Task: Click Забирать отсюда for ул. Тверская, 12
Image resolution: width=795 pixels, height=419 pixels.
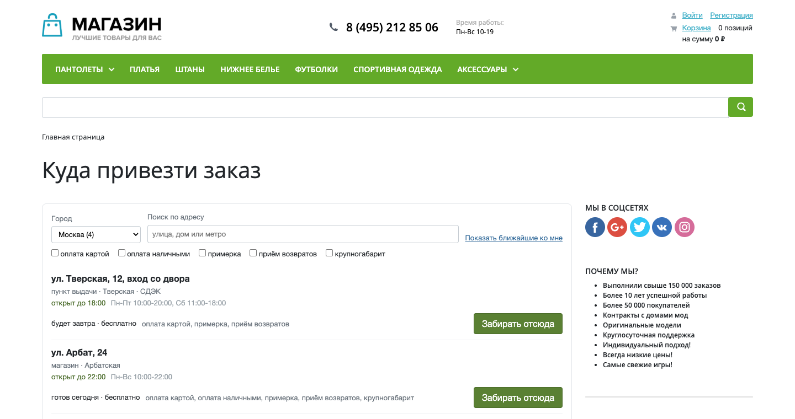Action: pos(518,324)
